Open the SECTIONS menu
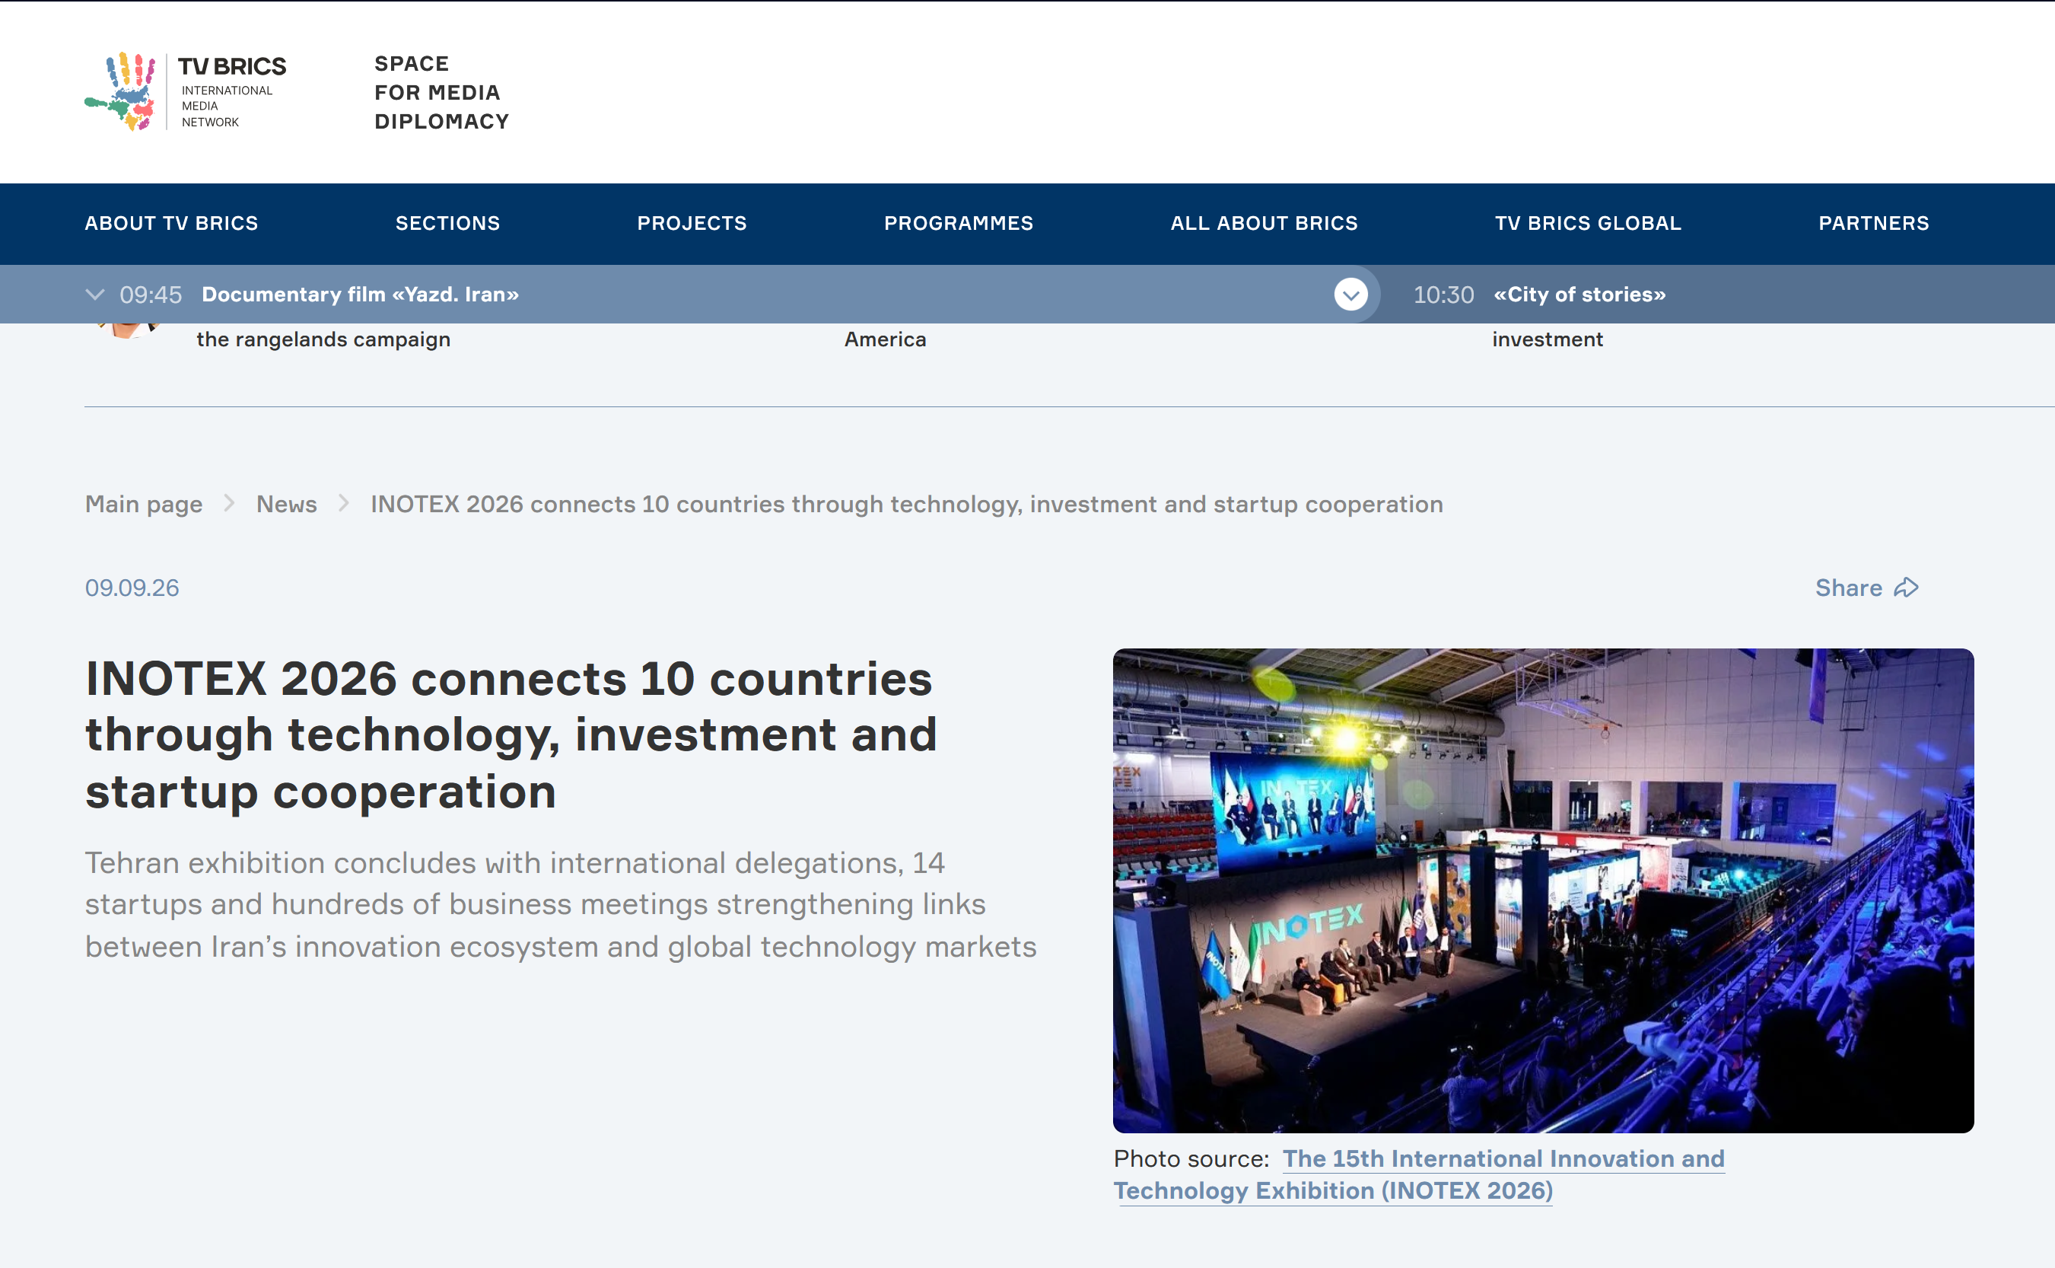 pos(447,223)
